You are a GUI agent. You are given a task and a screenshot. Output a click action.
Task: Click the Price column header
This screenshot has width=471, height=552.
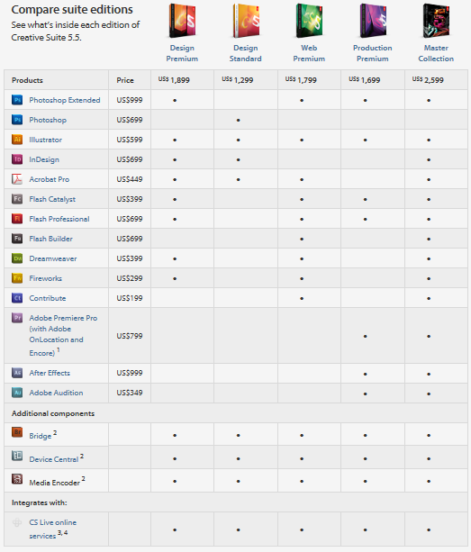pyautogui.click(x=125, y=80)
